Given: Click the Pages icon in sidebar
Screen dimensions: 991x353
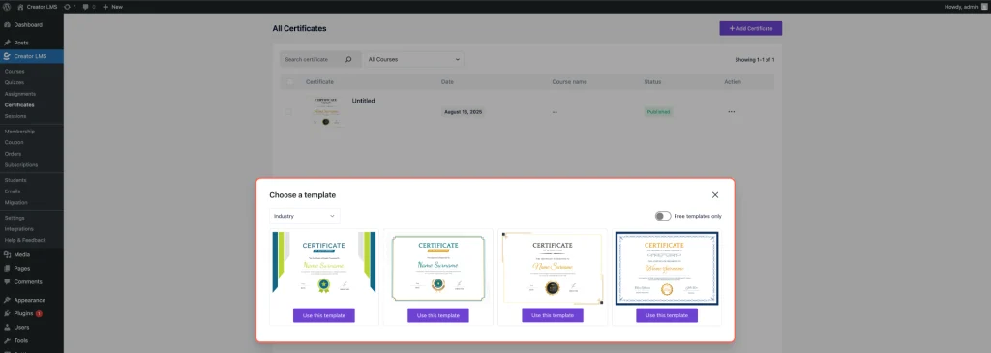Looking at the screenshot, I should tap(7, 269).
